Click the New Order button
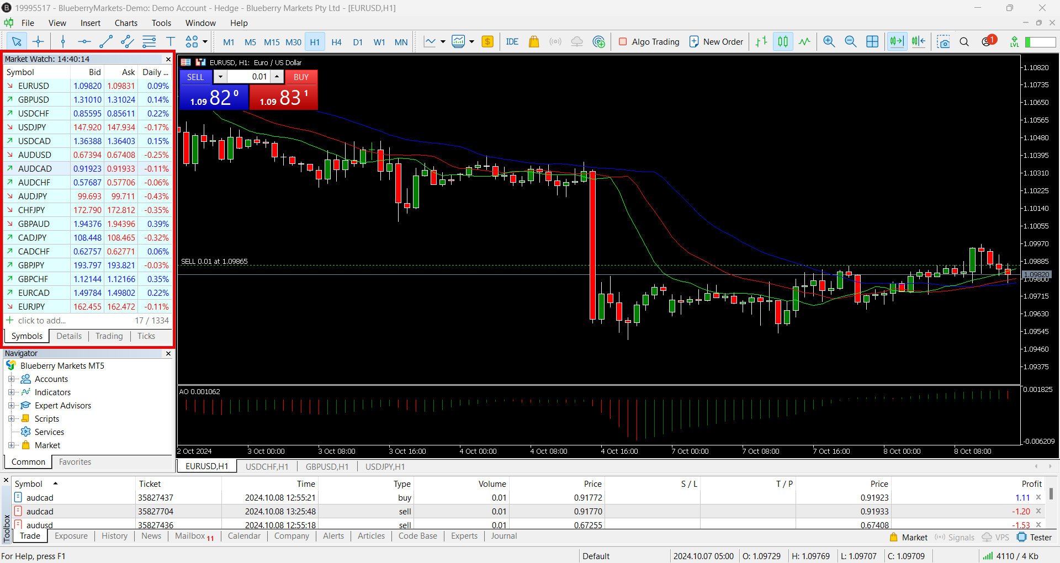The height and width of the screenshot is (563, 1060). [716, 41]
